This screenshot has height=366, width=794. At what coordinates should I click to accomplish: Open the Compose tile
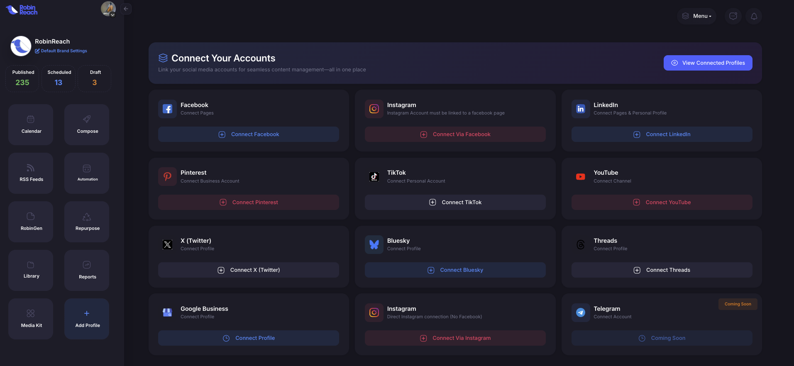point(87,124)
